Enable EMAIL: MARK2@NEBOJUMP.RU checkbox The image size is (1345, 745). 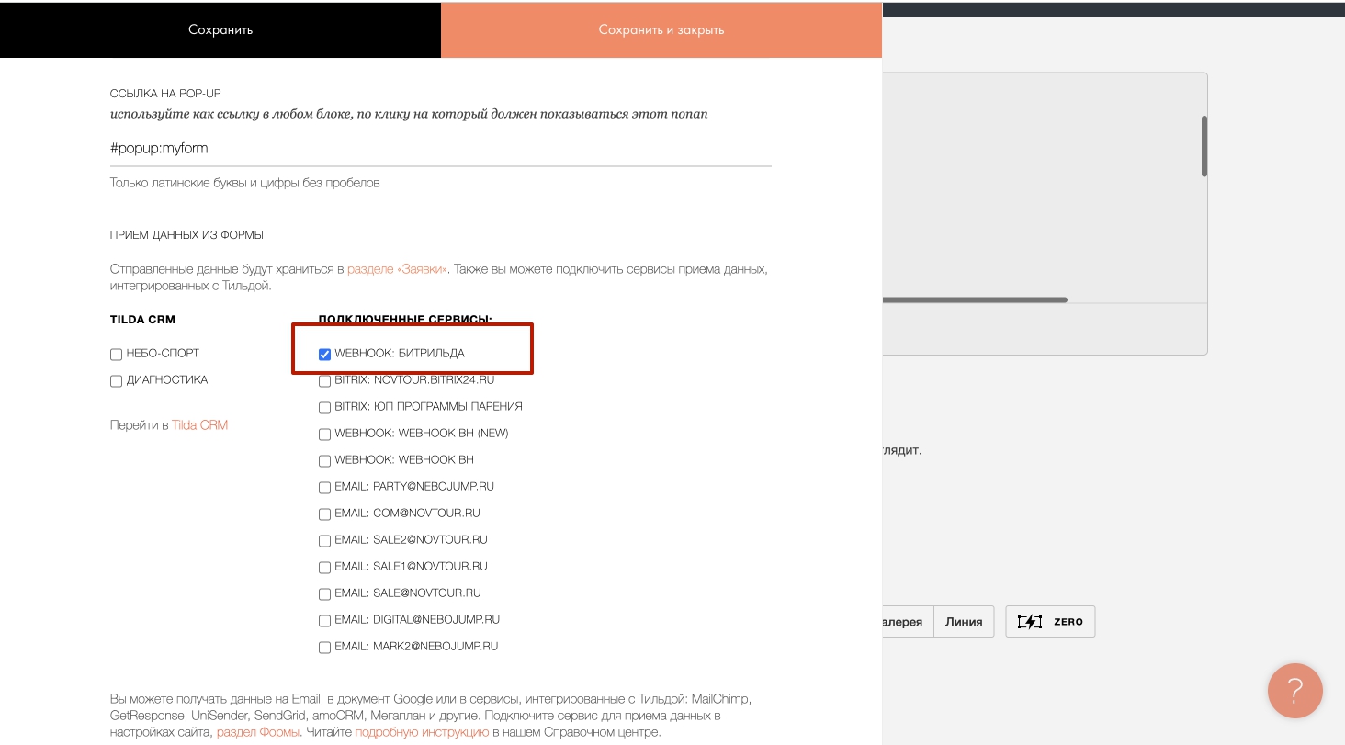(324, 647)
